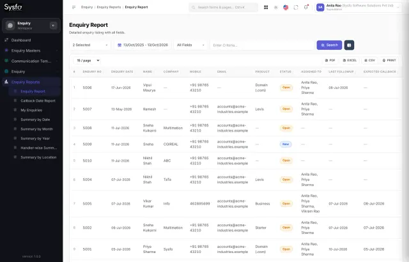This screenshot has height=262, width=409.
Task: Change language via US flag icon
Action: tap(286, 7)
